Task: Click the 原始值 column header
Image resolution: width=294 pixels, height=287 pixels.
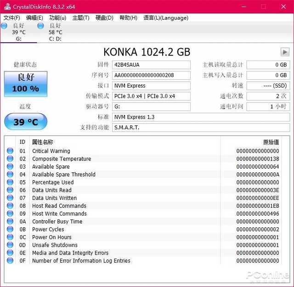Action: (271, 142)
